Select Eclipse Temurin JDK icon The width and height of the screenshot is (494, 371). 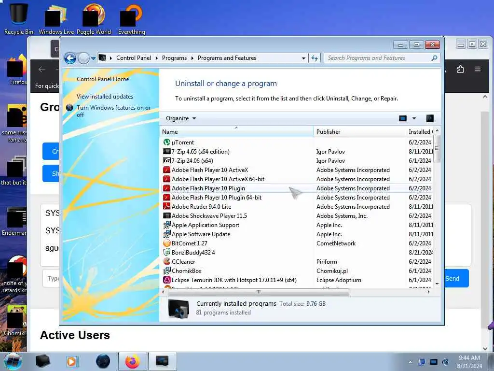[166, 280]
